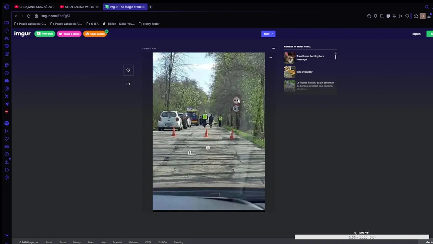
Task: Switch to STRZELANINA W BYSTRZ YouTube tab
Action: (x=79, y=7)
